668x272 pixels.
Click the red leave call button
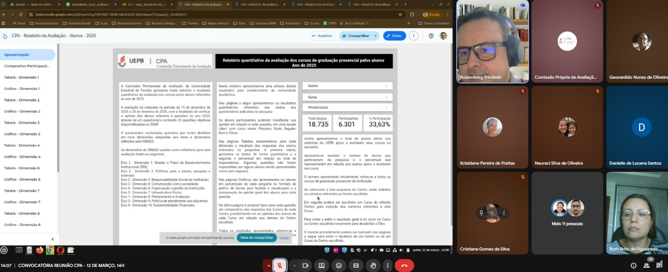coord(404,265)
